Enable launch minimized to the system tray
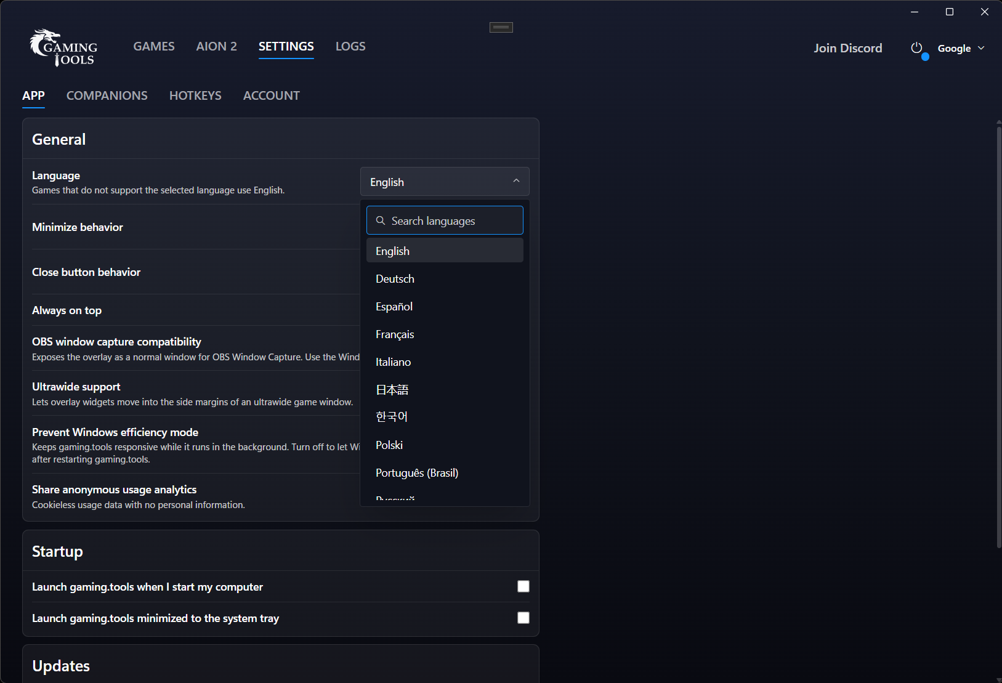 (523, 618)
